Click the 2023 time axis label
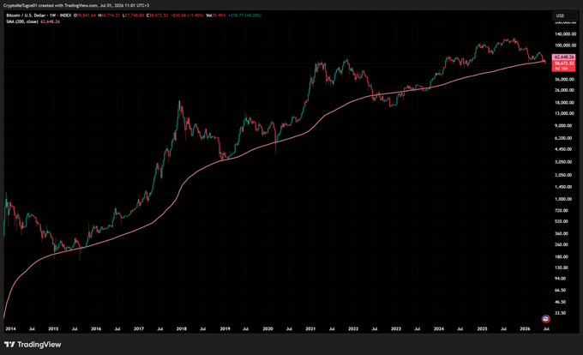Viewport: 583px width, 355px height. pos(396,328)
